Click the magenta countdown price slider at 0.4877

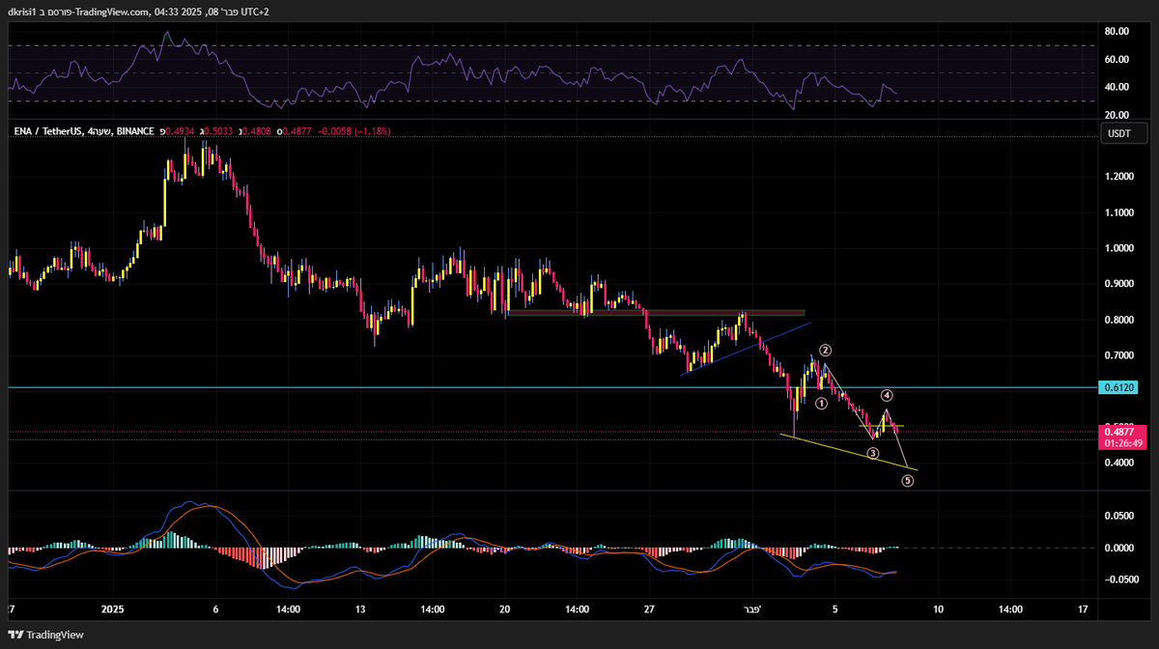(1122, 441)
